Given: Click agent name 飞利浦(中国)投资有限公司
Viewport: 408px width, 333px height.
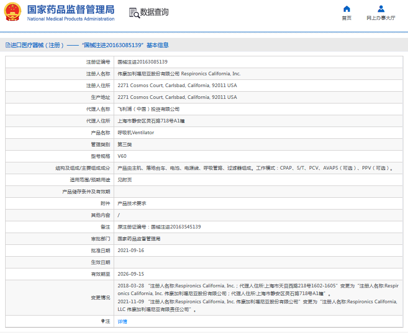Looking at the screenshot, I should click(x=148, y=109).
